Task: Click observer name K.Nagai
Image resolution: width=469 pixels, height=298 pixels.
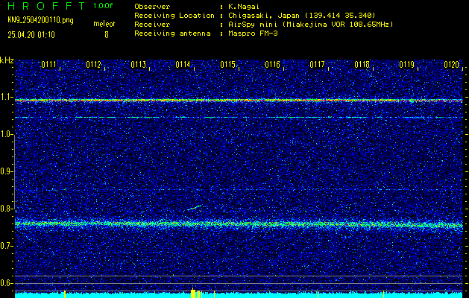Action: (x=242, y=7)
